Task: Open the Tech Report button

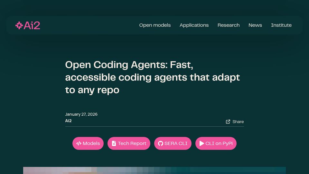Action: click(x=129, y=143)
